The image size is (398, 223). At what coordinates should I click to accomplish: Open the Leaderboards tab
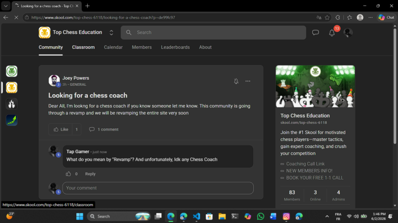tap(175, 47)
